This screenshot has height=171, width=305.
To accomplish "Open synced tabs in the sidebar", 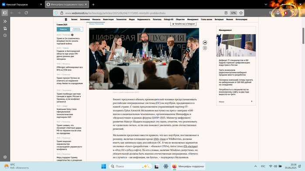I will (x=5, y=29).
